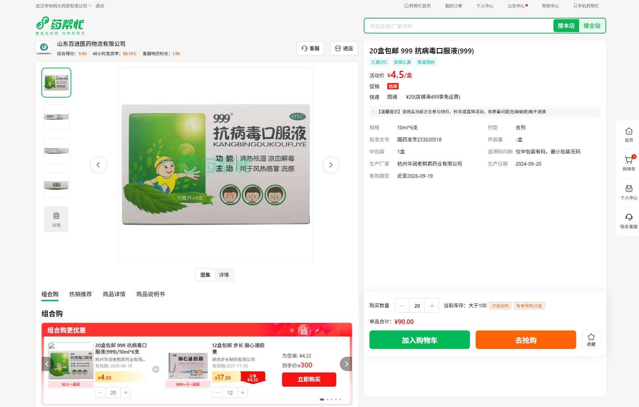Click the orange 去抢购 button
The width and height of the screenshot is (639, 407).
[526, 340]
